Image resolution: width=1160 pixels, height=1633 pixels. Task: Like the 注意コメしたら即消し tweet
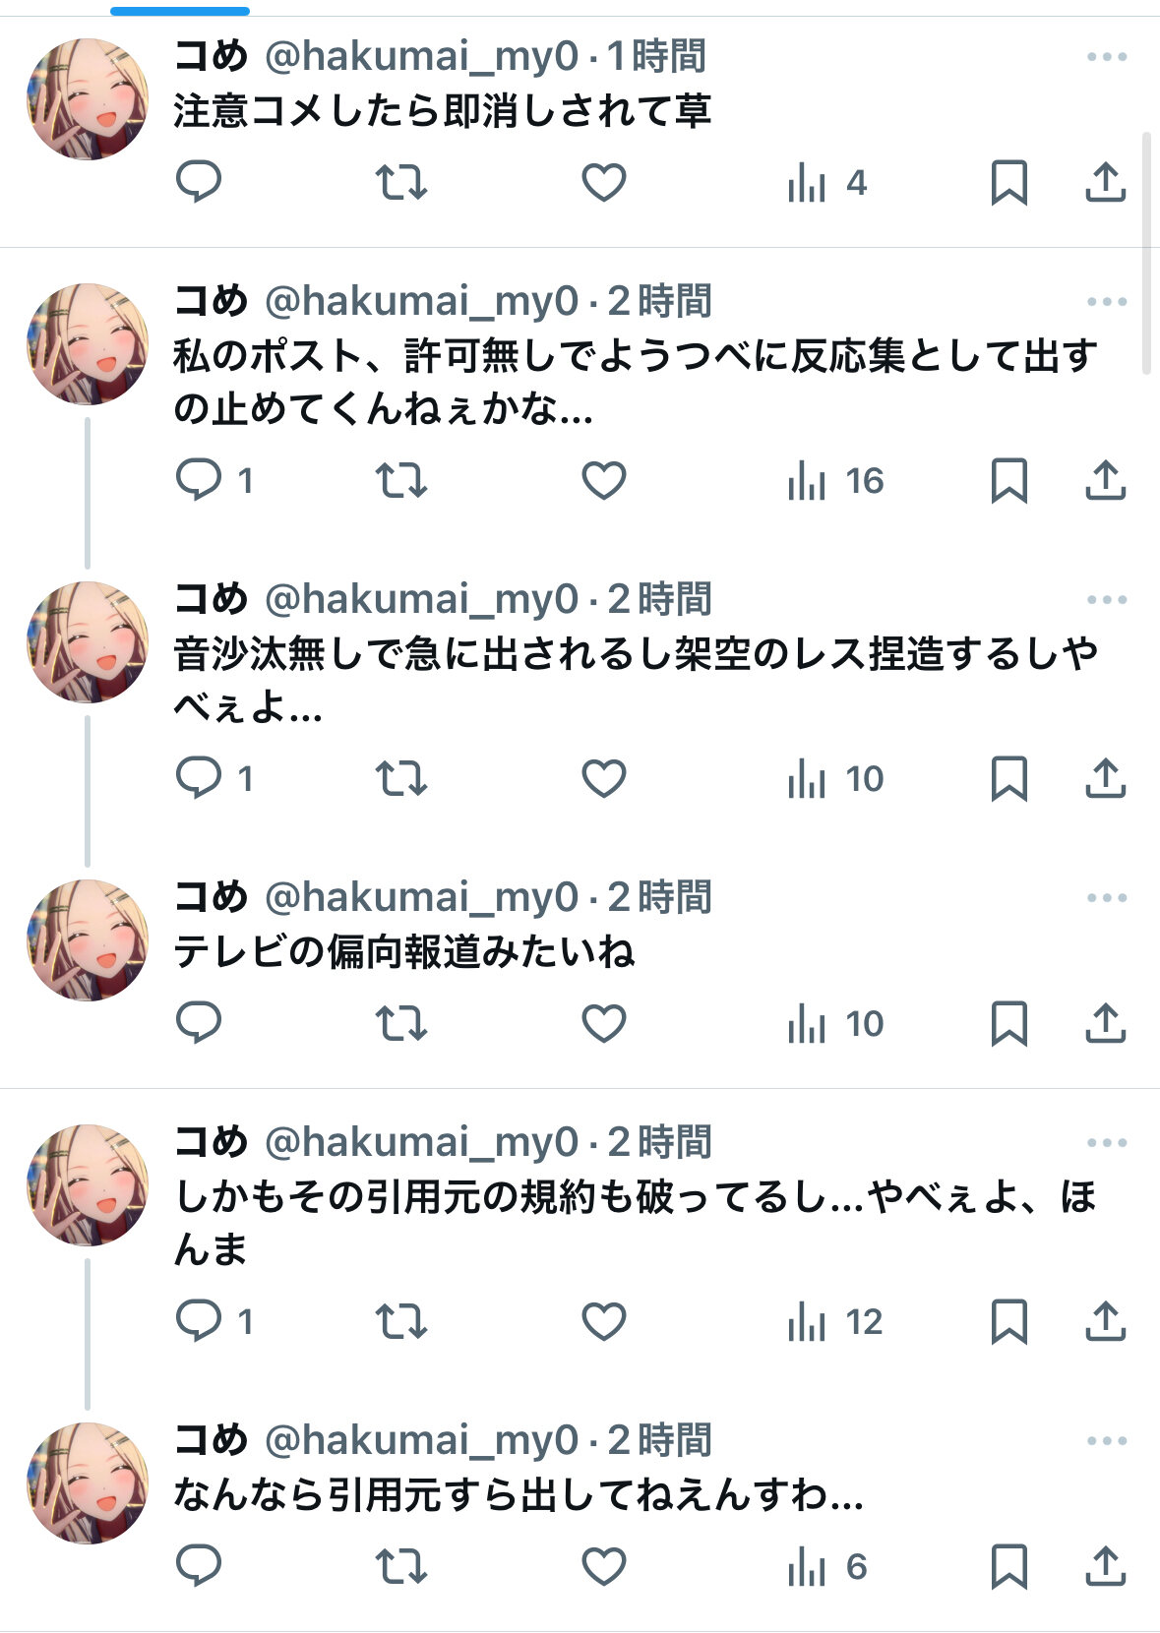pyautogui.click(x=603, y=182)
